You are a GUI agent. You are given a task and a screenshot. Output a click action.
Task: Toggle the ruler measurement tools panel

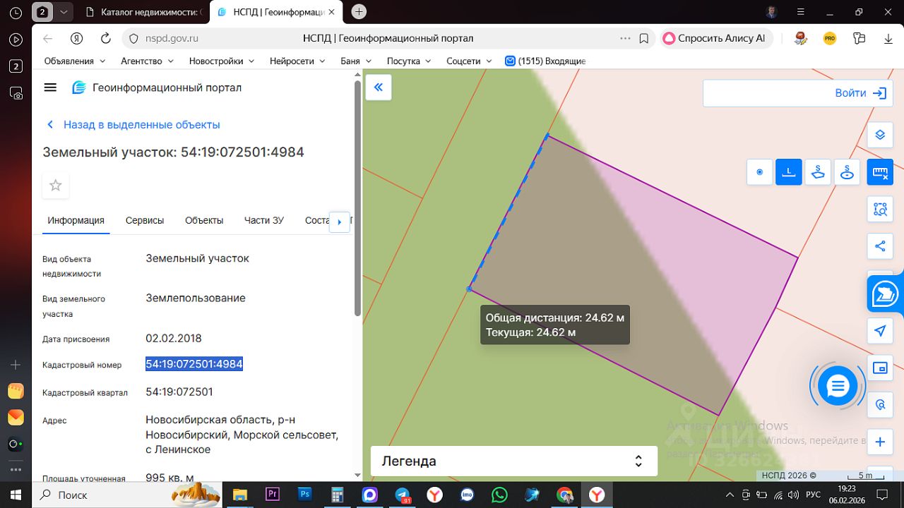pos(880,171)
